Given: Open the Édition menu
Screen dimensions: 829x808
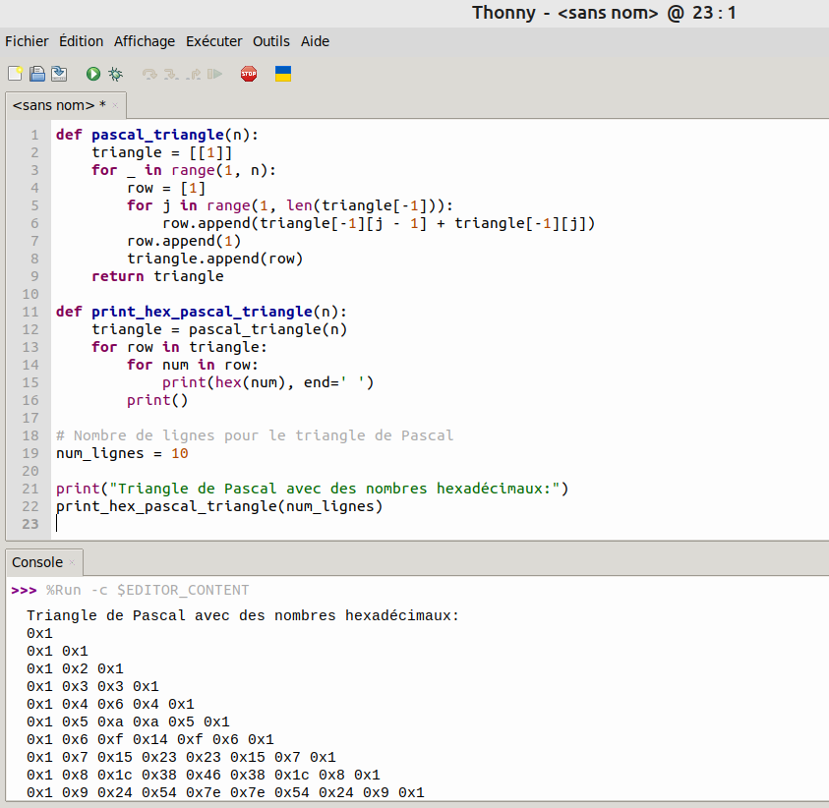Looking at the screenshot, I should coord(81,41).
